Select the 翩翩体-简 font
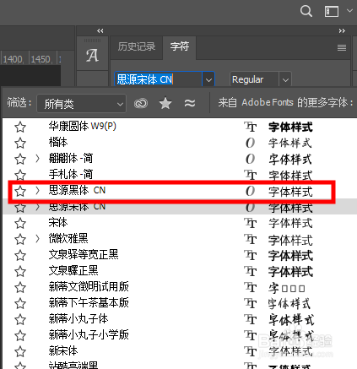Screen dimensions: 357x369 point(71,158)
